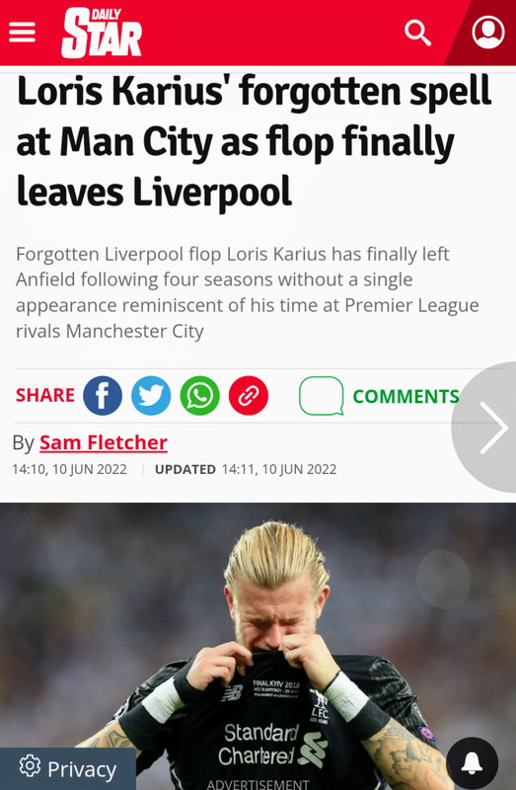The width and height of the screenshot is (516, 790).
Task: Tap the Loris Karius article photo
Action: pyautogui.click(x=258, y=647)
